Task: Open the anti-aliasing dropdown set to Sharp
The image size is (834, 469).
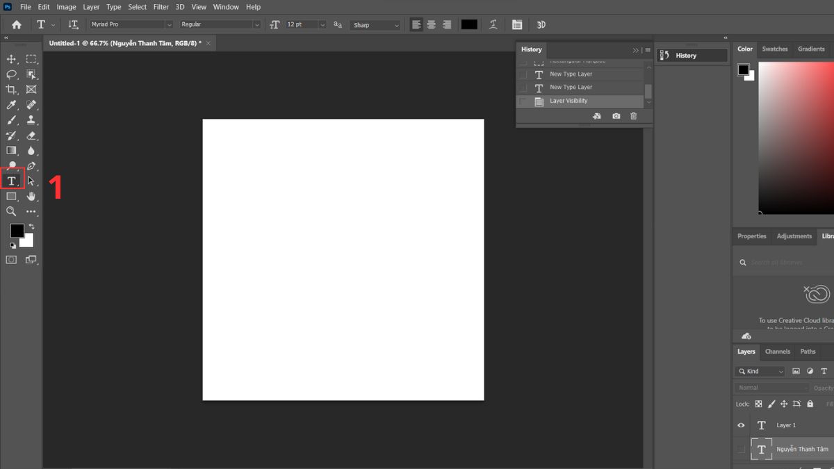Action: click(x=375, y=24)
